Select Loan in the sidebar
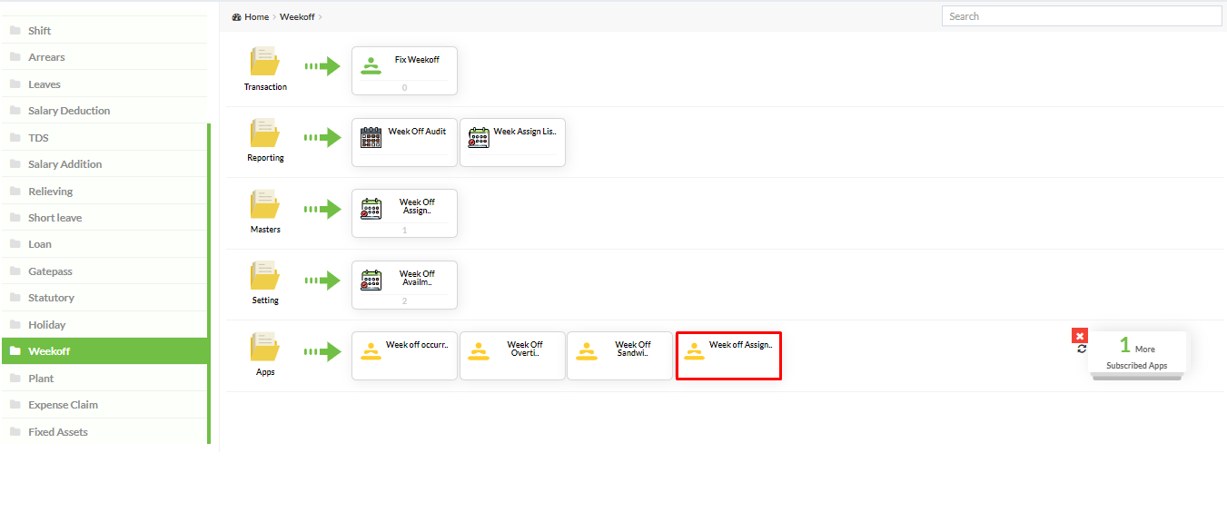 tap(104, 243)
